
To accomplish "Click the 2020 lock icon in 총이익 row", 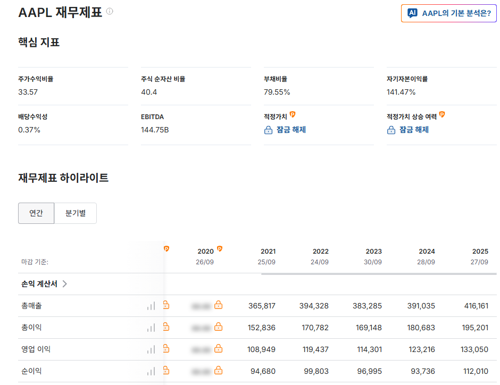I will (219, 327).
